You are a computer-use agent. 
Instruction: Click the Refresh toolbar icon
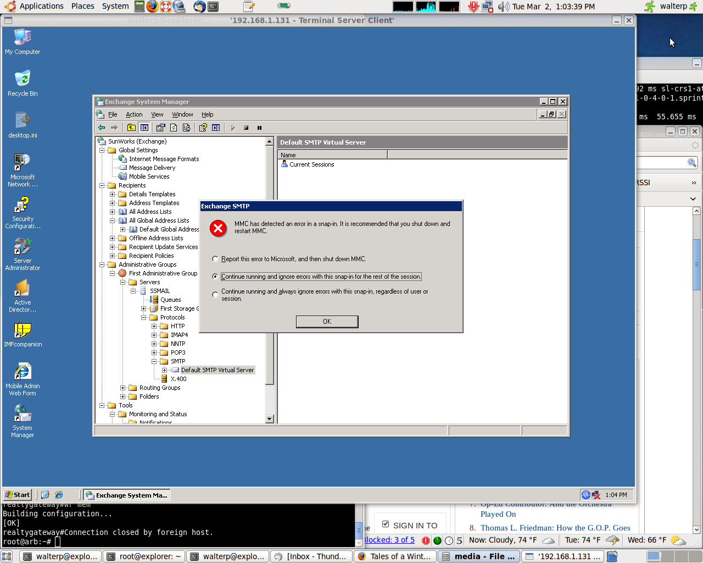coord(174,128)
